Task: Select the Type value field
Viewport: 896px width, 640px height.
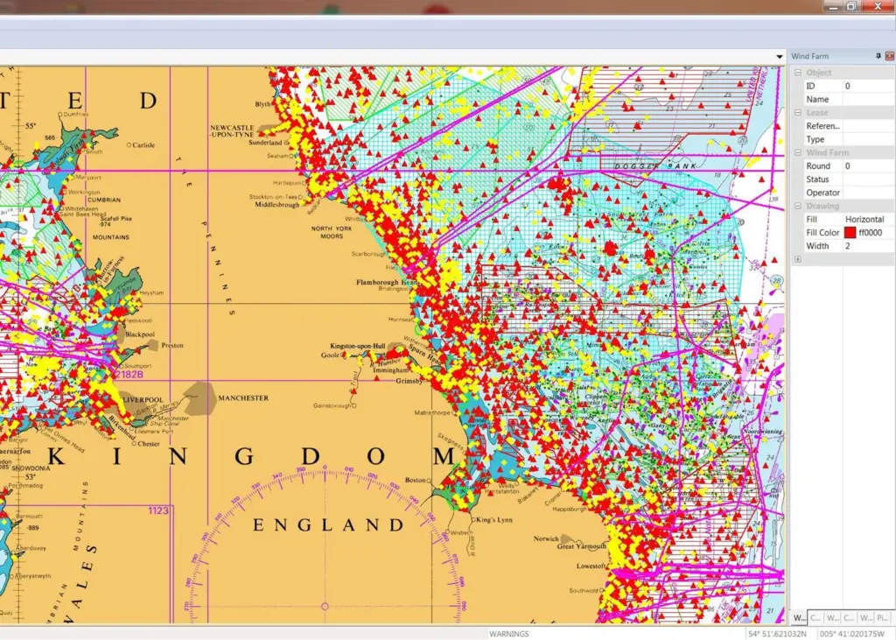Action: [x=869, y=139]
